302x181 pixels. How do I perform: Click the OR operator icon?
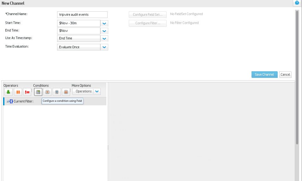(18, 92)
